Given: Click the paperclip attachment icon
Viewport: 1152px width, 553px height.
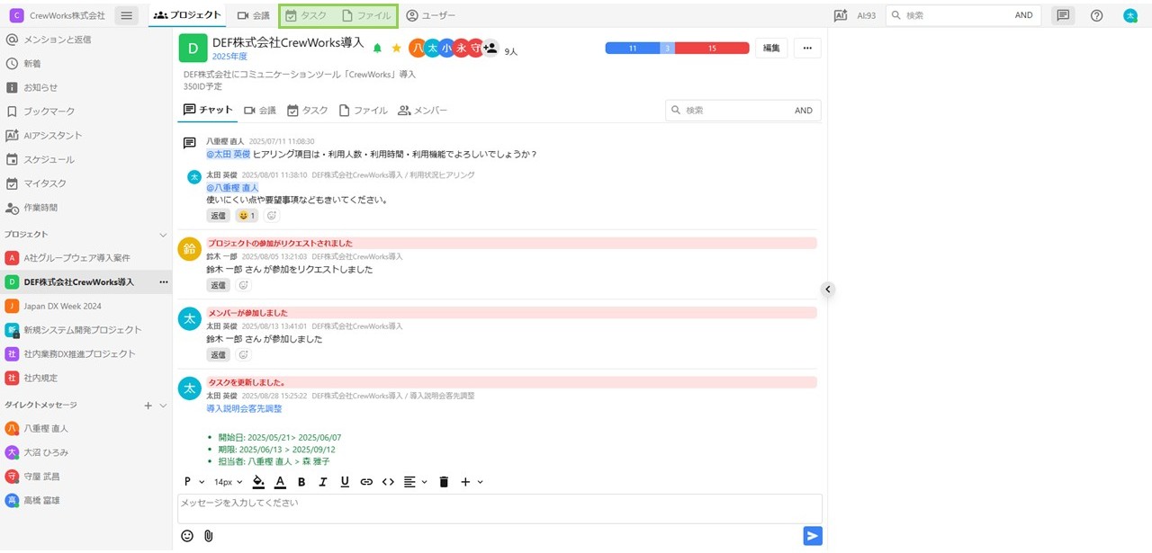Looking at the screenshot, I should 209,536.
